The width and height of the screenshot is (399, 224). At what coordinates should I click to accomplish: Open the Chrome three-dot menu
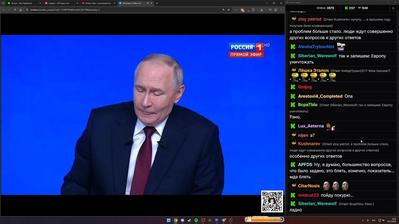coord(281,10)
